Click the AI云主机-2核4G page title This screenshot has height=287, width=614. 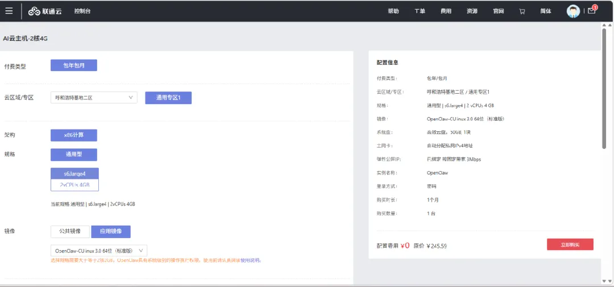26,39
